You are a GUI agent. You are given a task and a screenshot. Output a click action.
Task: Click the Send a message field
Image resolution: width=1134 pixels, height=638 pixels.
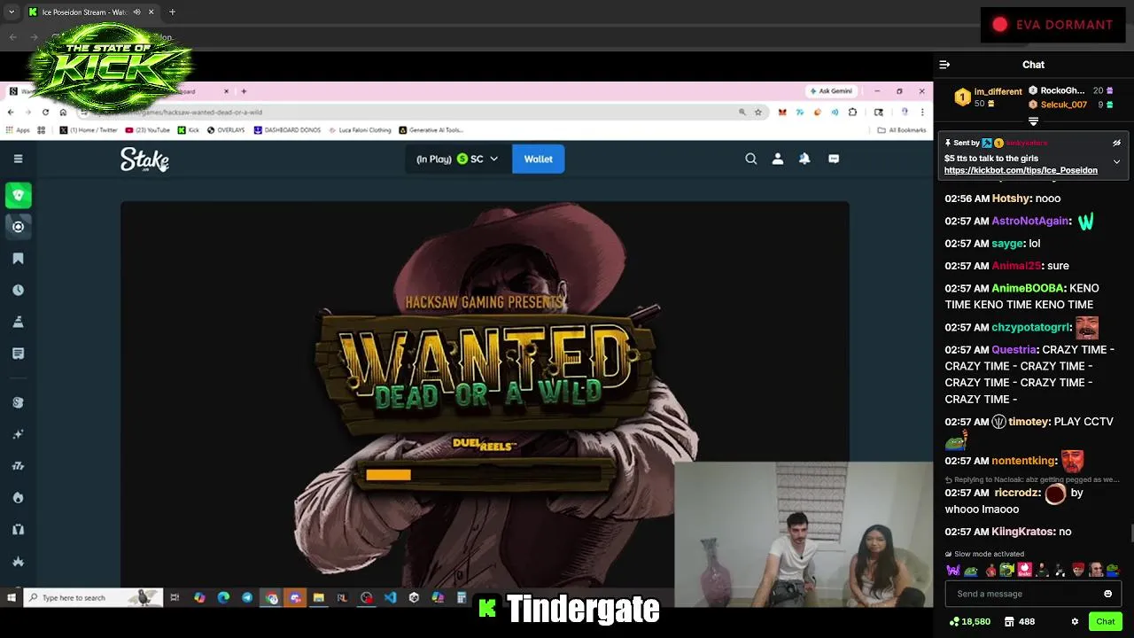1032,594
